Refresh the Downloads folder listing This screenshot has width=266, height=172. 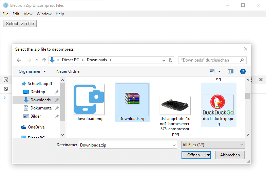171,60
